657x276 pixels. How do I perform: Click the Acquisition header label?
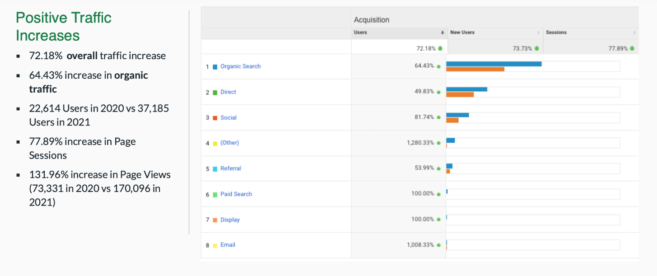click(x=372, y=20)
